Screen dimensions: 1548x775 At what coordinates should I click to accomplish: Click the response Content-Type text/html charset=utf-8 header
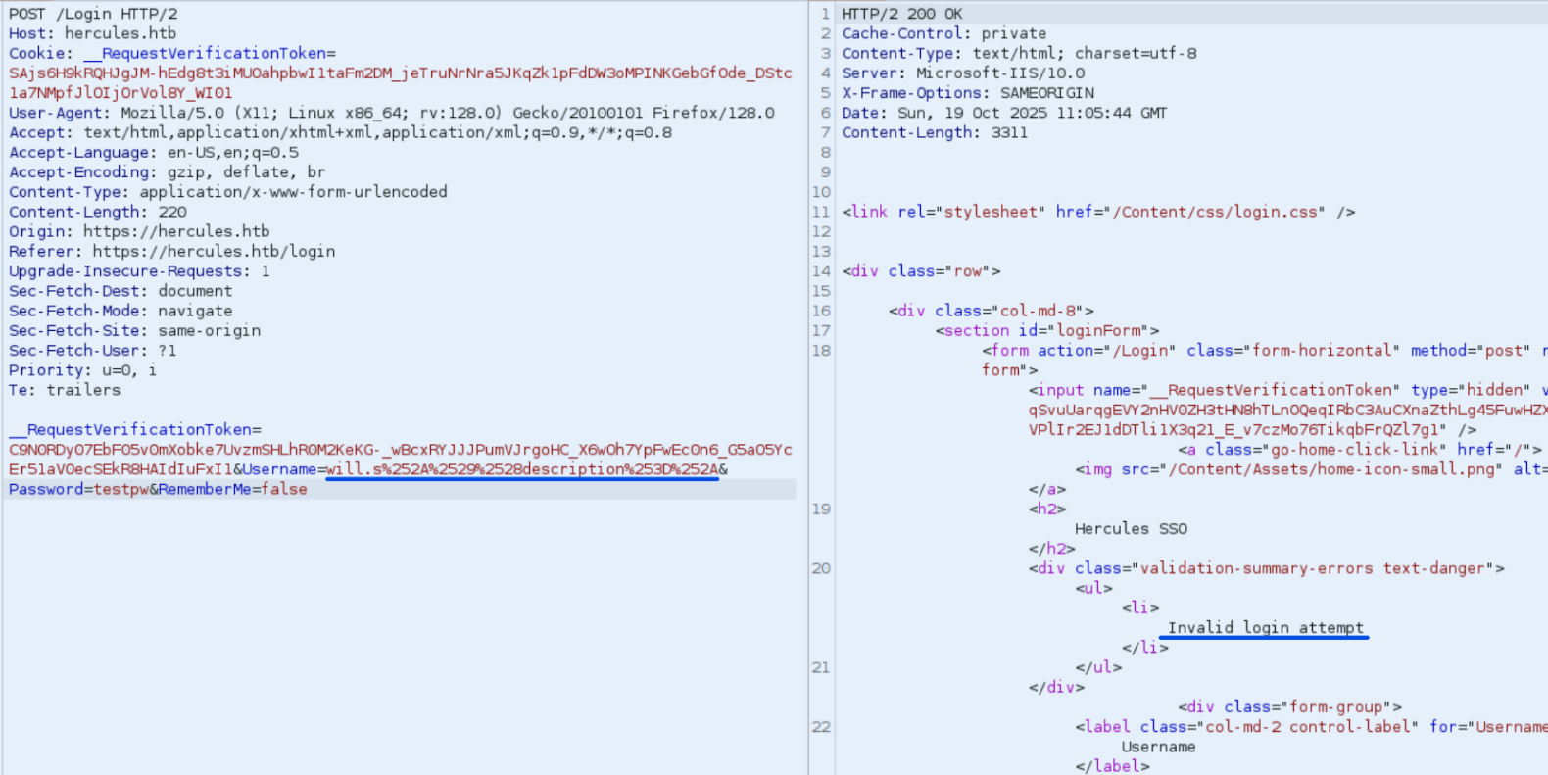tap(1019, 53)
